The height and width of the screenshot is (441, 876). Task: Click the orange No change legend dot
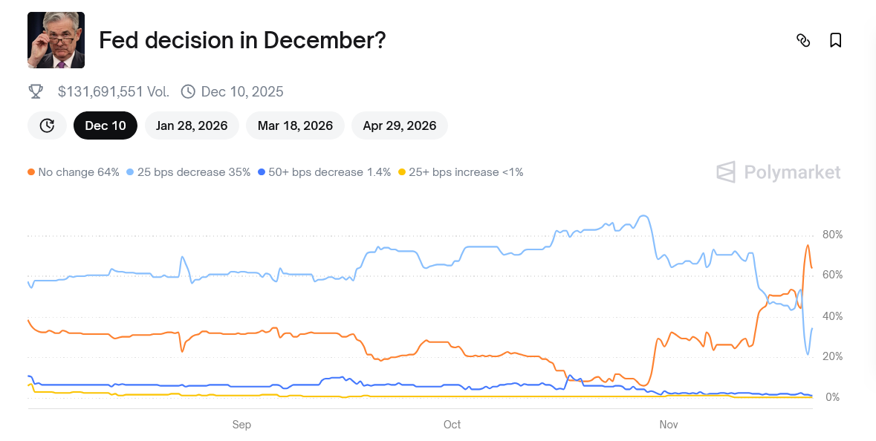click(31, 172)
